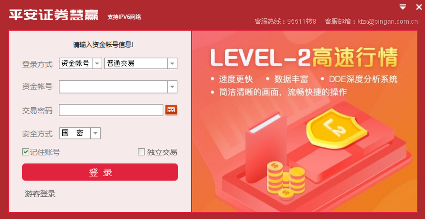Image resolution: width=425 pixels, height=219 pixels.
Task: Focus the 资金帐号 account input field
Action: [113, 87]
